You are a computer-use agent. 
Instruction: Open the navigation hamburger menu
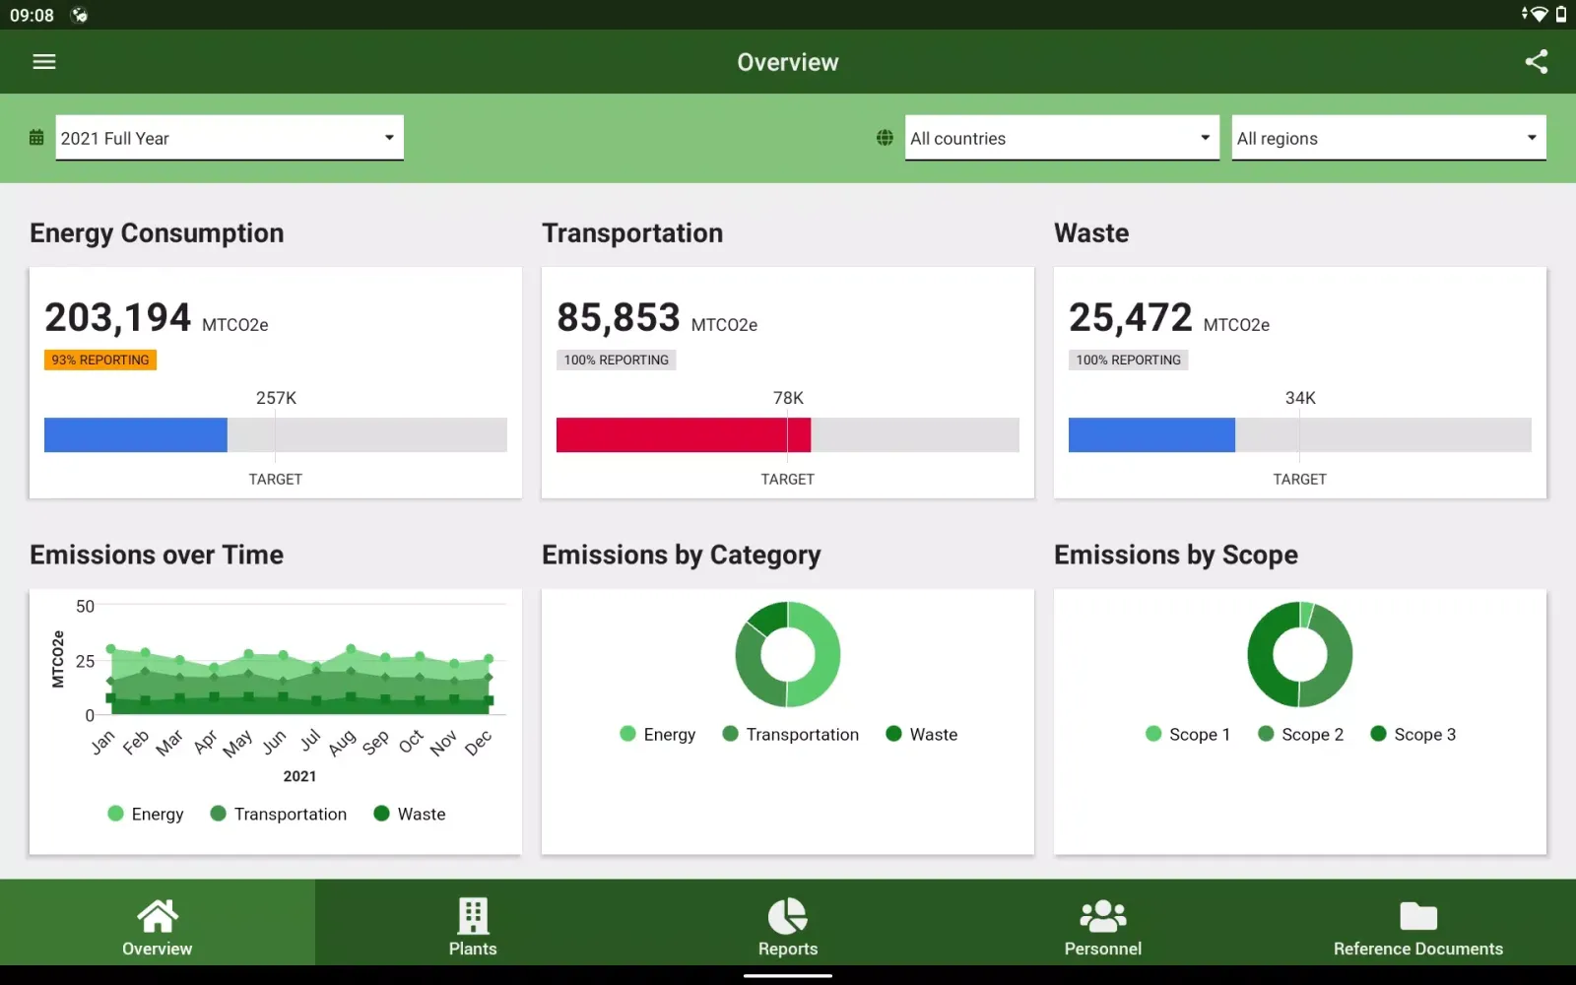pos(44,61)
